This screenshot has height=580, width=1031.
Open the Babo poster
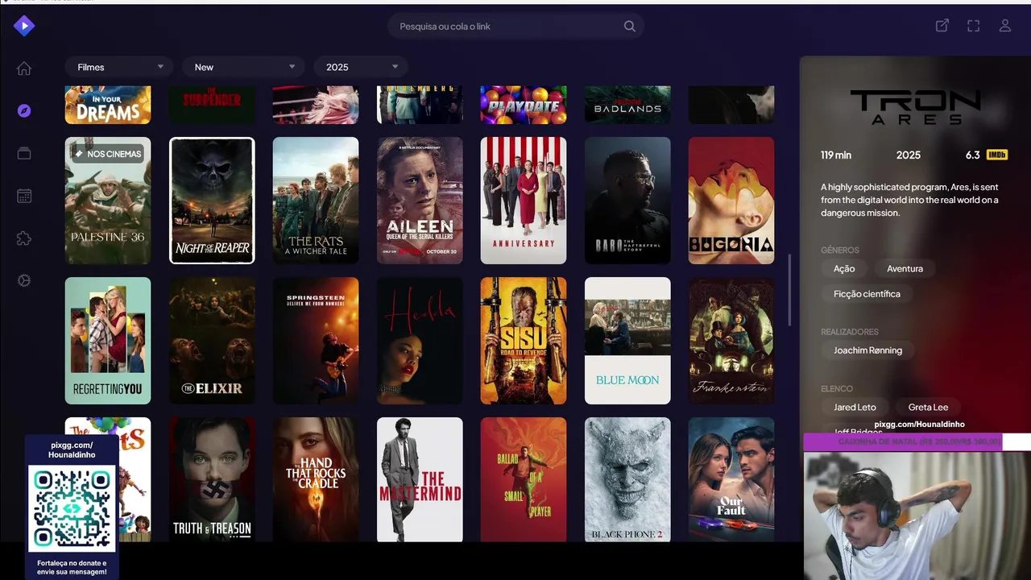point(627,201)
